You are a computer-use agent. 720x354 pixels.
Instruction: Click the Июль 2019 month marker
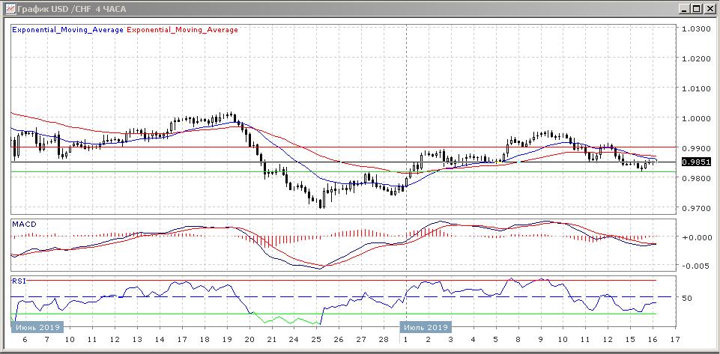tap(426, 327)
